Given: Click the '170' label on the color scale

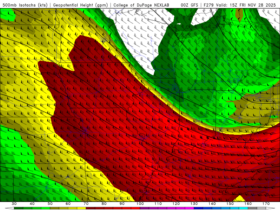Looking at the screenshot, I should (x=266, y=204).
